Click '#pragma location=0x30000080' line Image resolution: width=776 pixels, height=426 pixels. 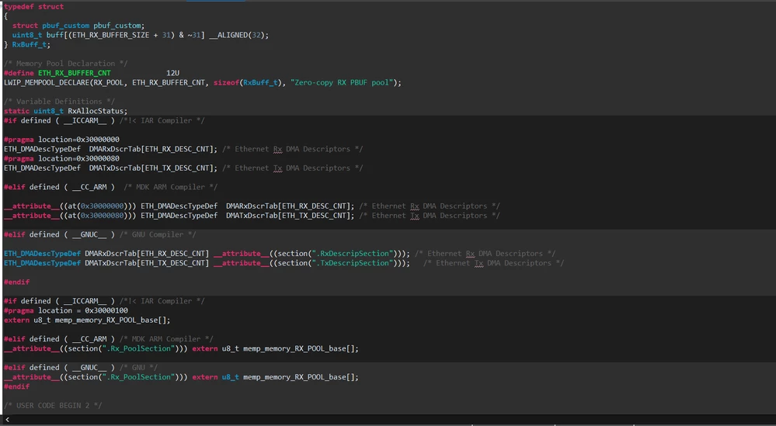click(x=61, y=158)
